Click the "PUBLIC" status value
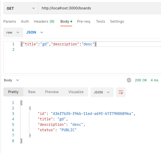161x153 pixels. (x=68, y=130)
